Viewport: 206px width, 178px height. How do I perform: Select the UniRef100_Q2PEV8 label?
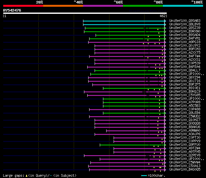[185, 155]
